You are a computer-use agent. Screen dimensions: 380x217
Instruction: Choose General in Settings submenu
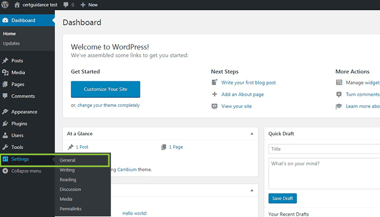pyautogui.click(x=67, y=160)
